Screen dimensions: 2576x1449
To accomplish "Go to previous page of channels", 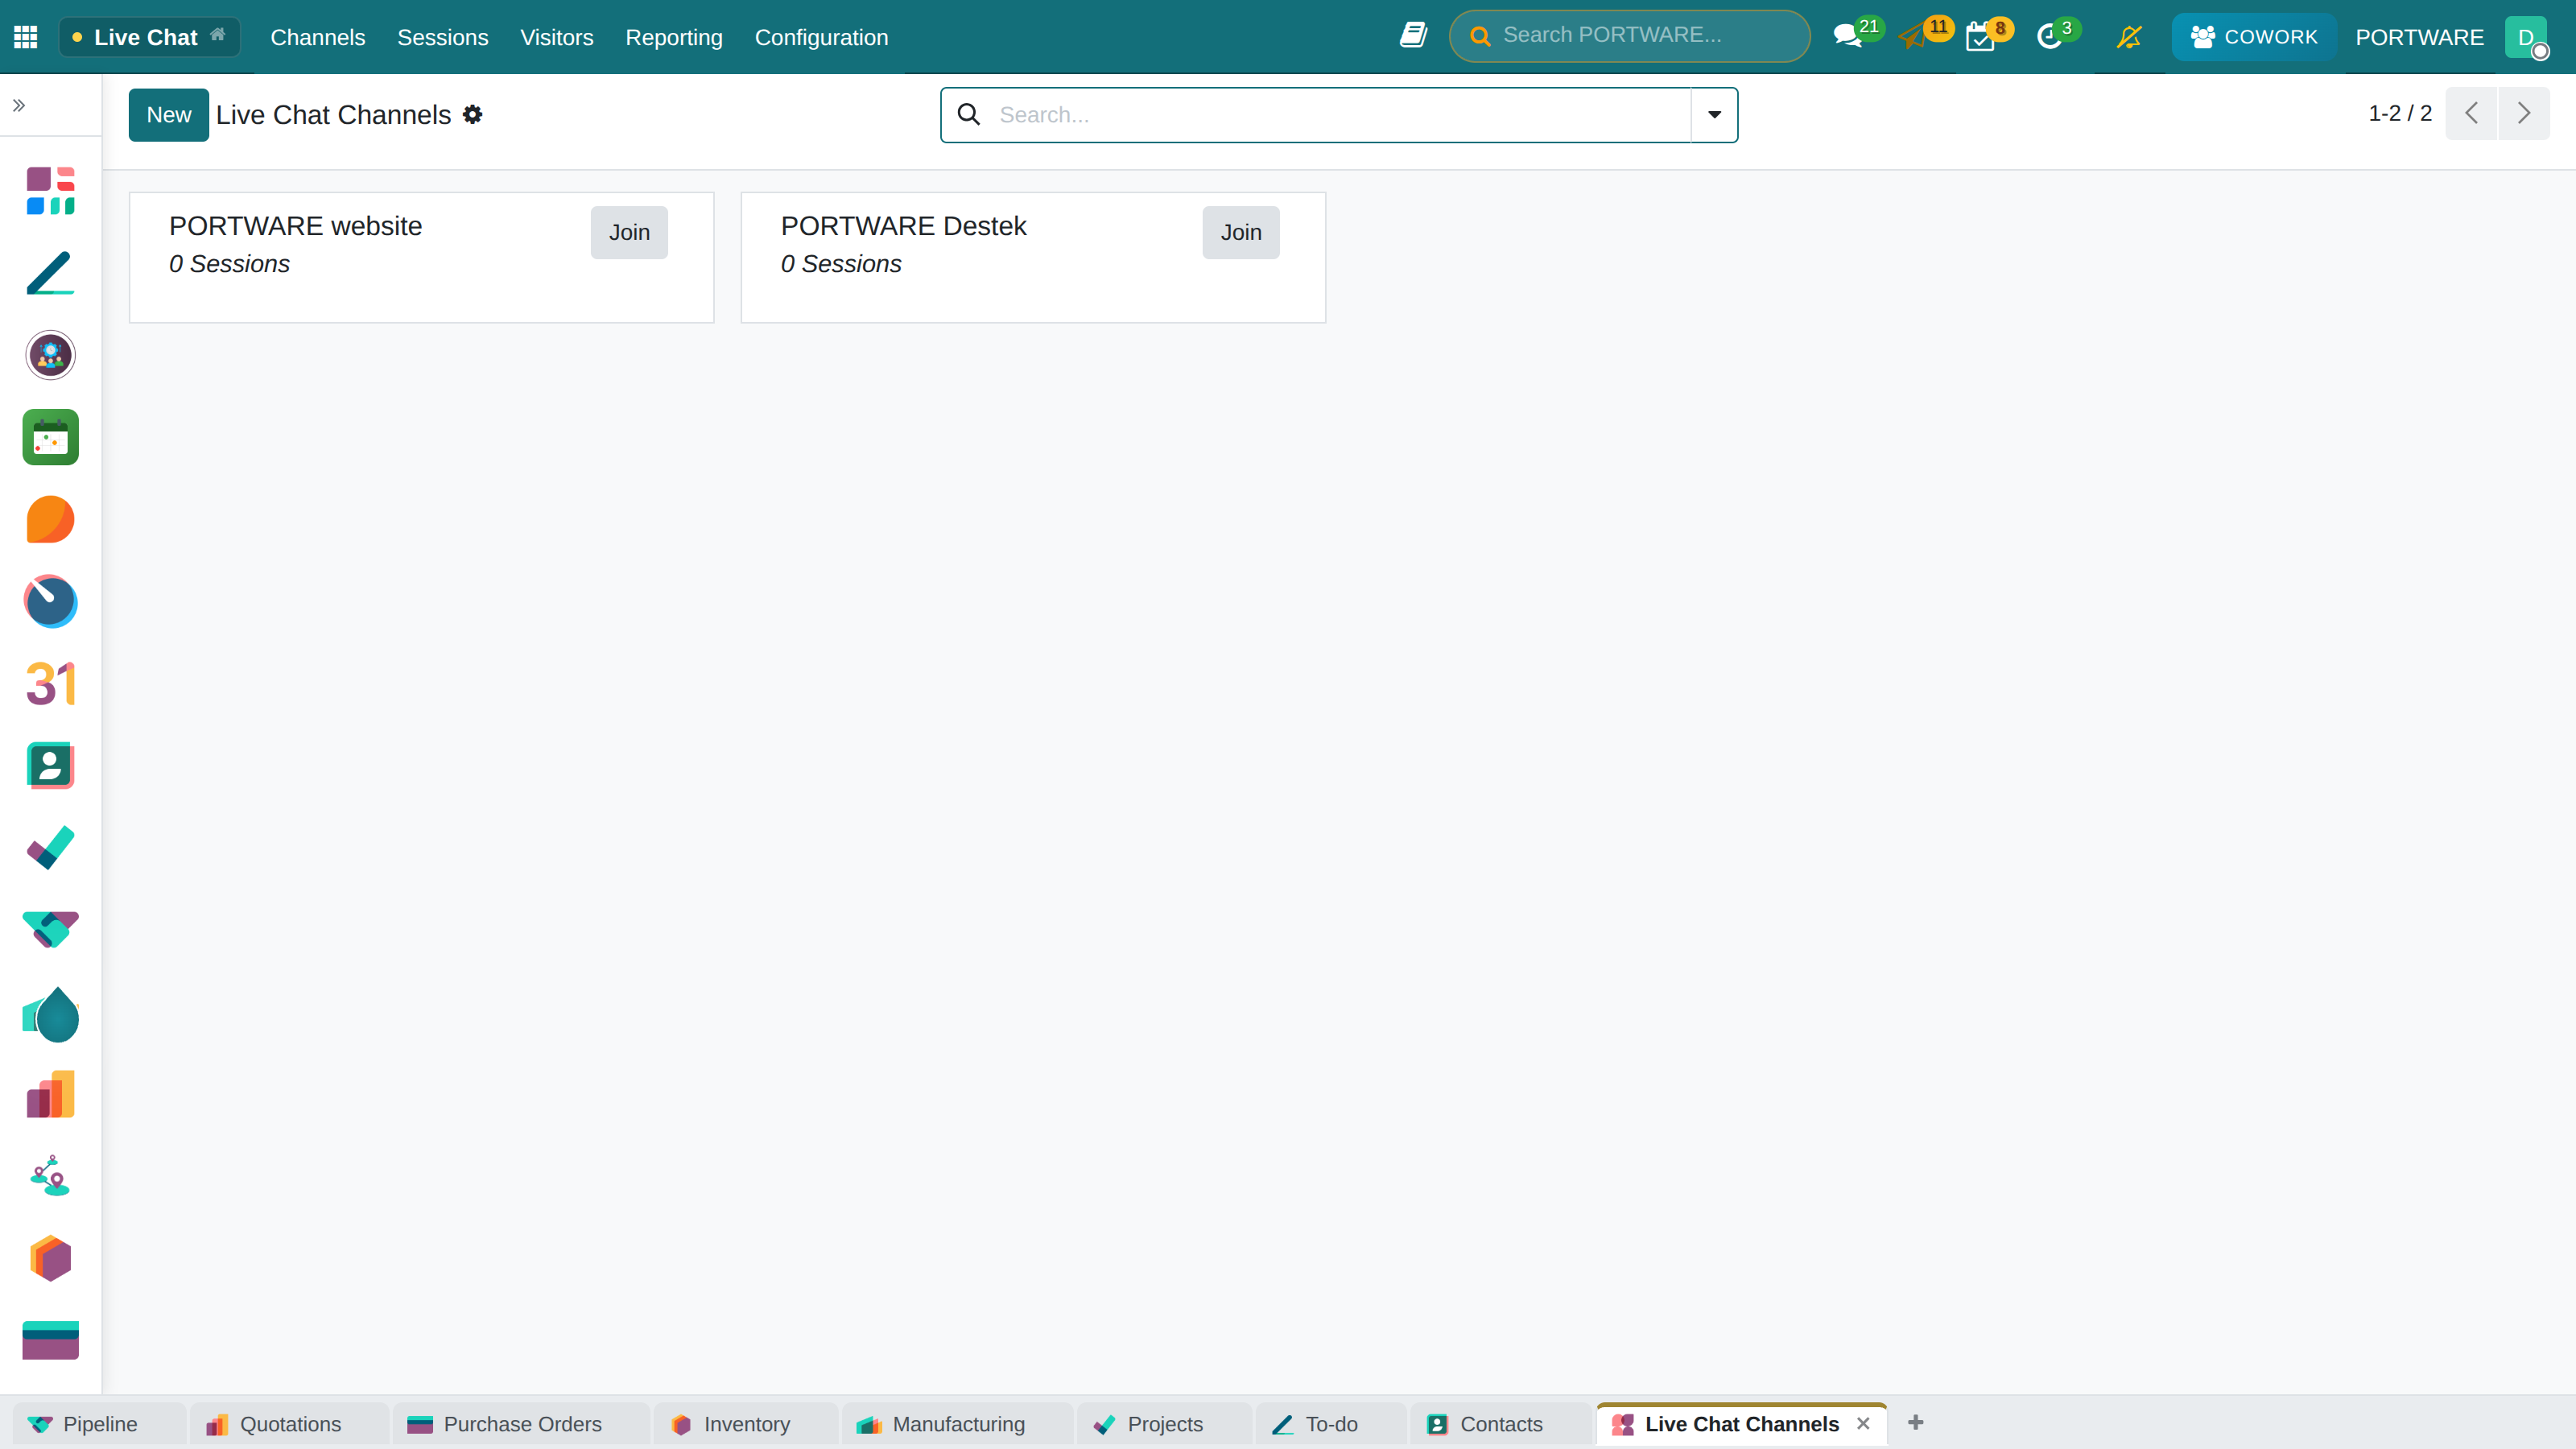I will tap(2472, 113).
